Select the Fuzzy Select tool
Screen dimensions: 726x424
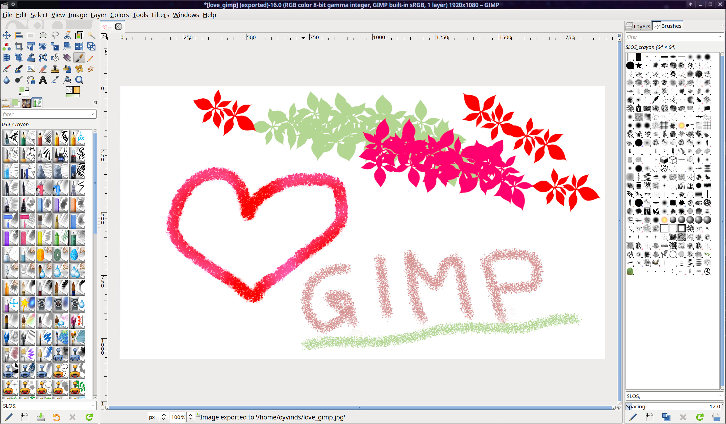point(91,35)
